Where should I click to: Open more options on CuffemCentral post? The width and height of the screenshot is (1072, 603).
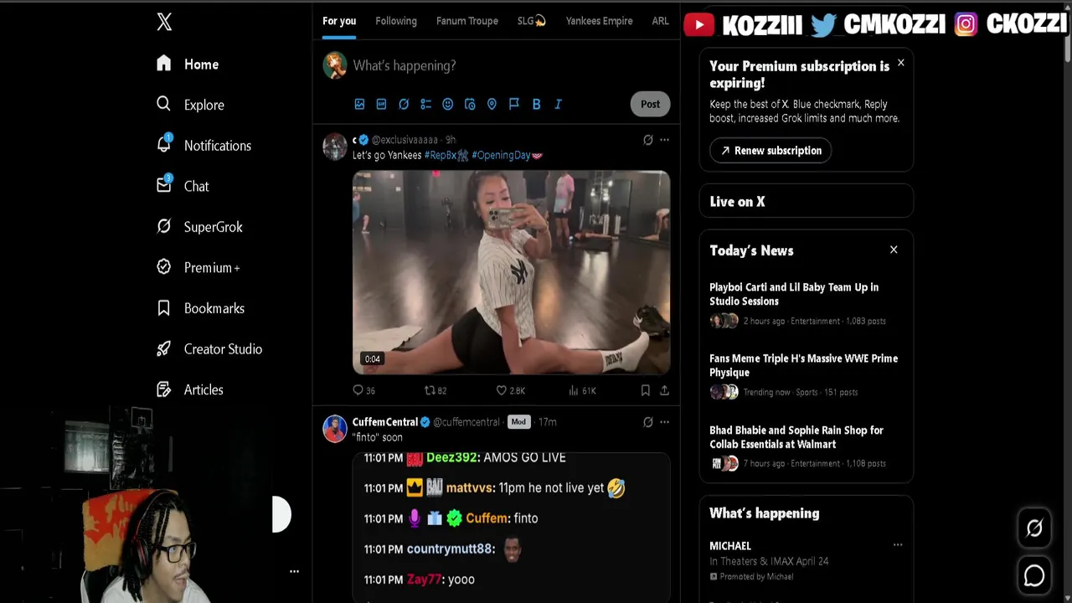(x=664, y=422)
